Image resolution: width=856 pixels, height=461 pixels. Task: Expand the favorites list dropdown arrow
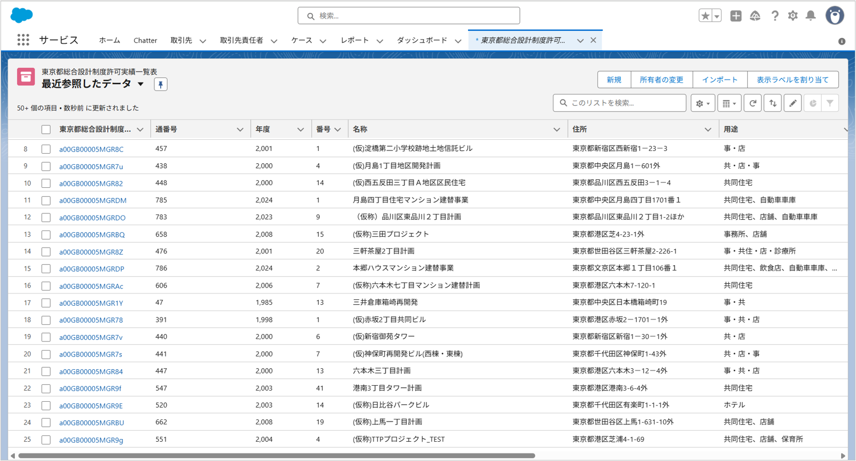717,16
